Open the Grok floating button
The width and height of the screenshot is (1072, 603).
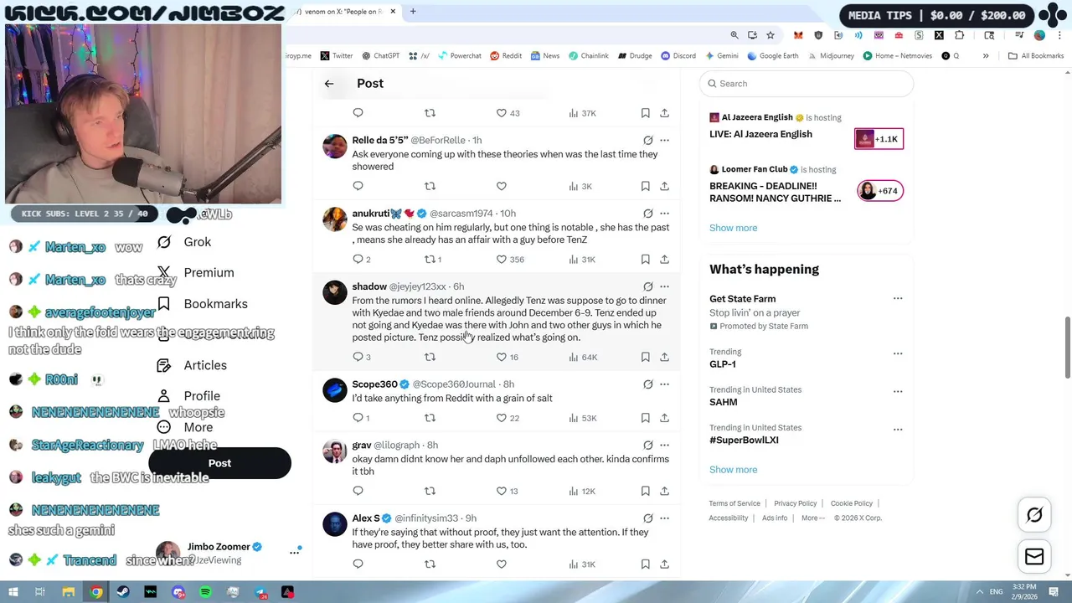tap(1034, 516)
